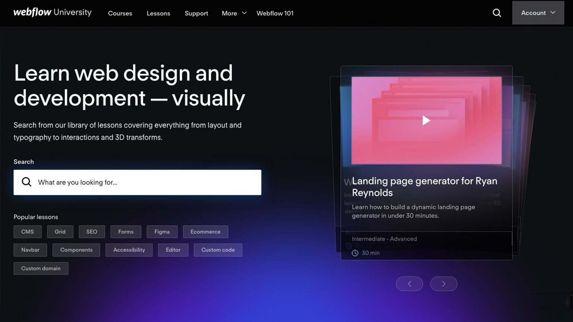573x322 pixels.
Task: Open Lessons in the navigation bar
Action: [x=159, y=13]
